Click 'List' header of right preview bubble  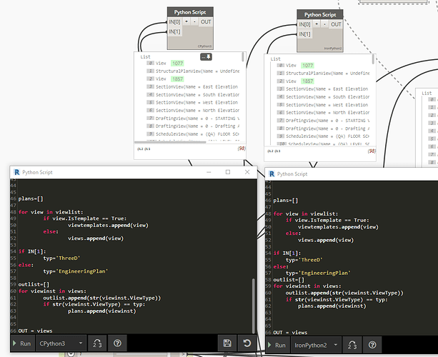click(x=275, y=59)
